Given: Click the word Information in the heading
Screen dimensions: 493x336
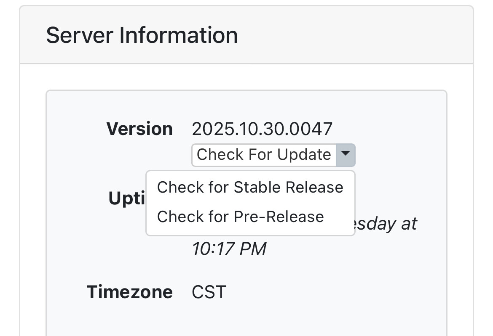Looking at the screenshot, I should pos(179,35).
